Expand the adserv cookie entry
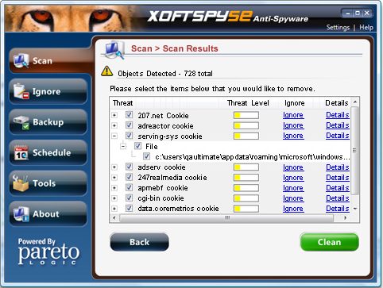This screenshot has height=288, width=383. coord(114,167)
